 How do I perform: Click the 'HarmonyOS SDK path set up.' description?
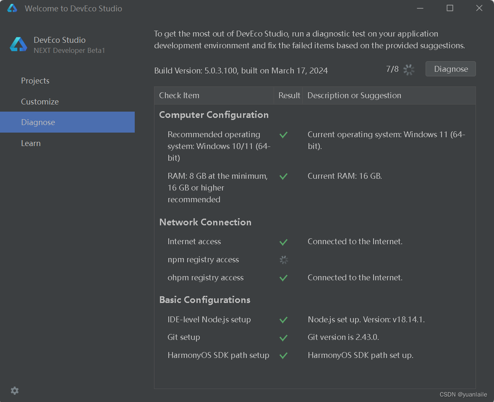pyautogui.click(x=361, y=355)
